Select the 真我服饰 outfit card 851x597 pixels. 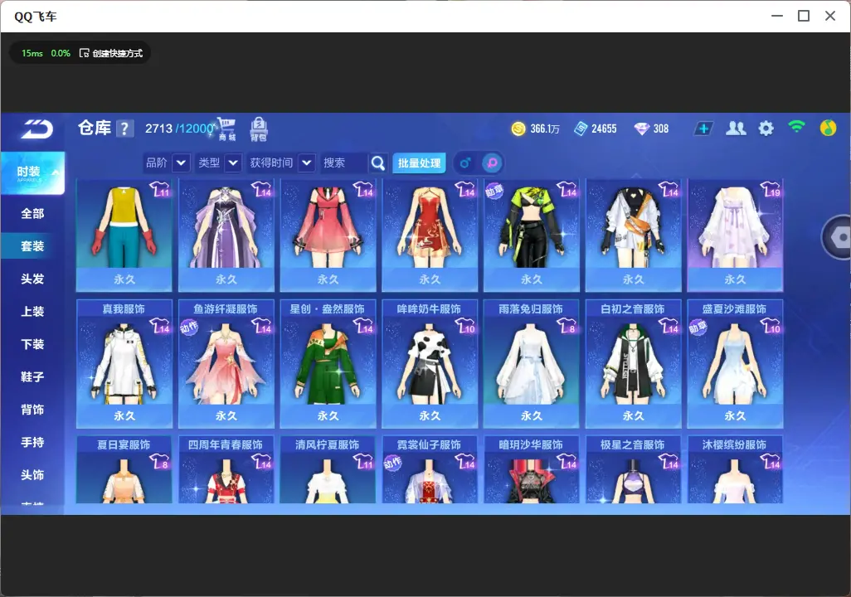click(124, 364)
